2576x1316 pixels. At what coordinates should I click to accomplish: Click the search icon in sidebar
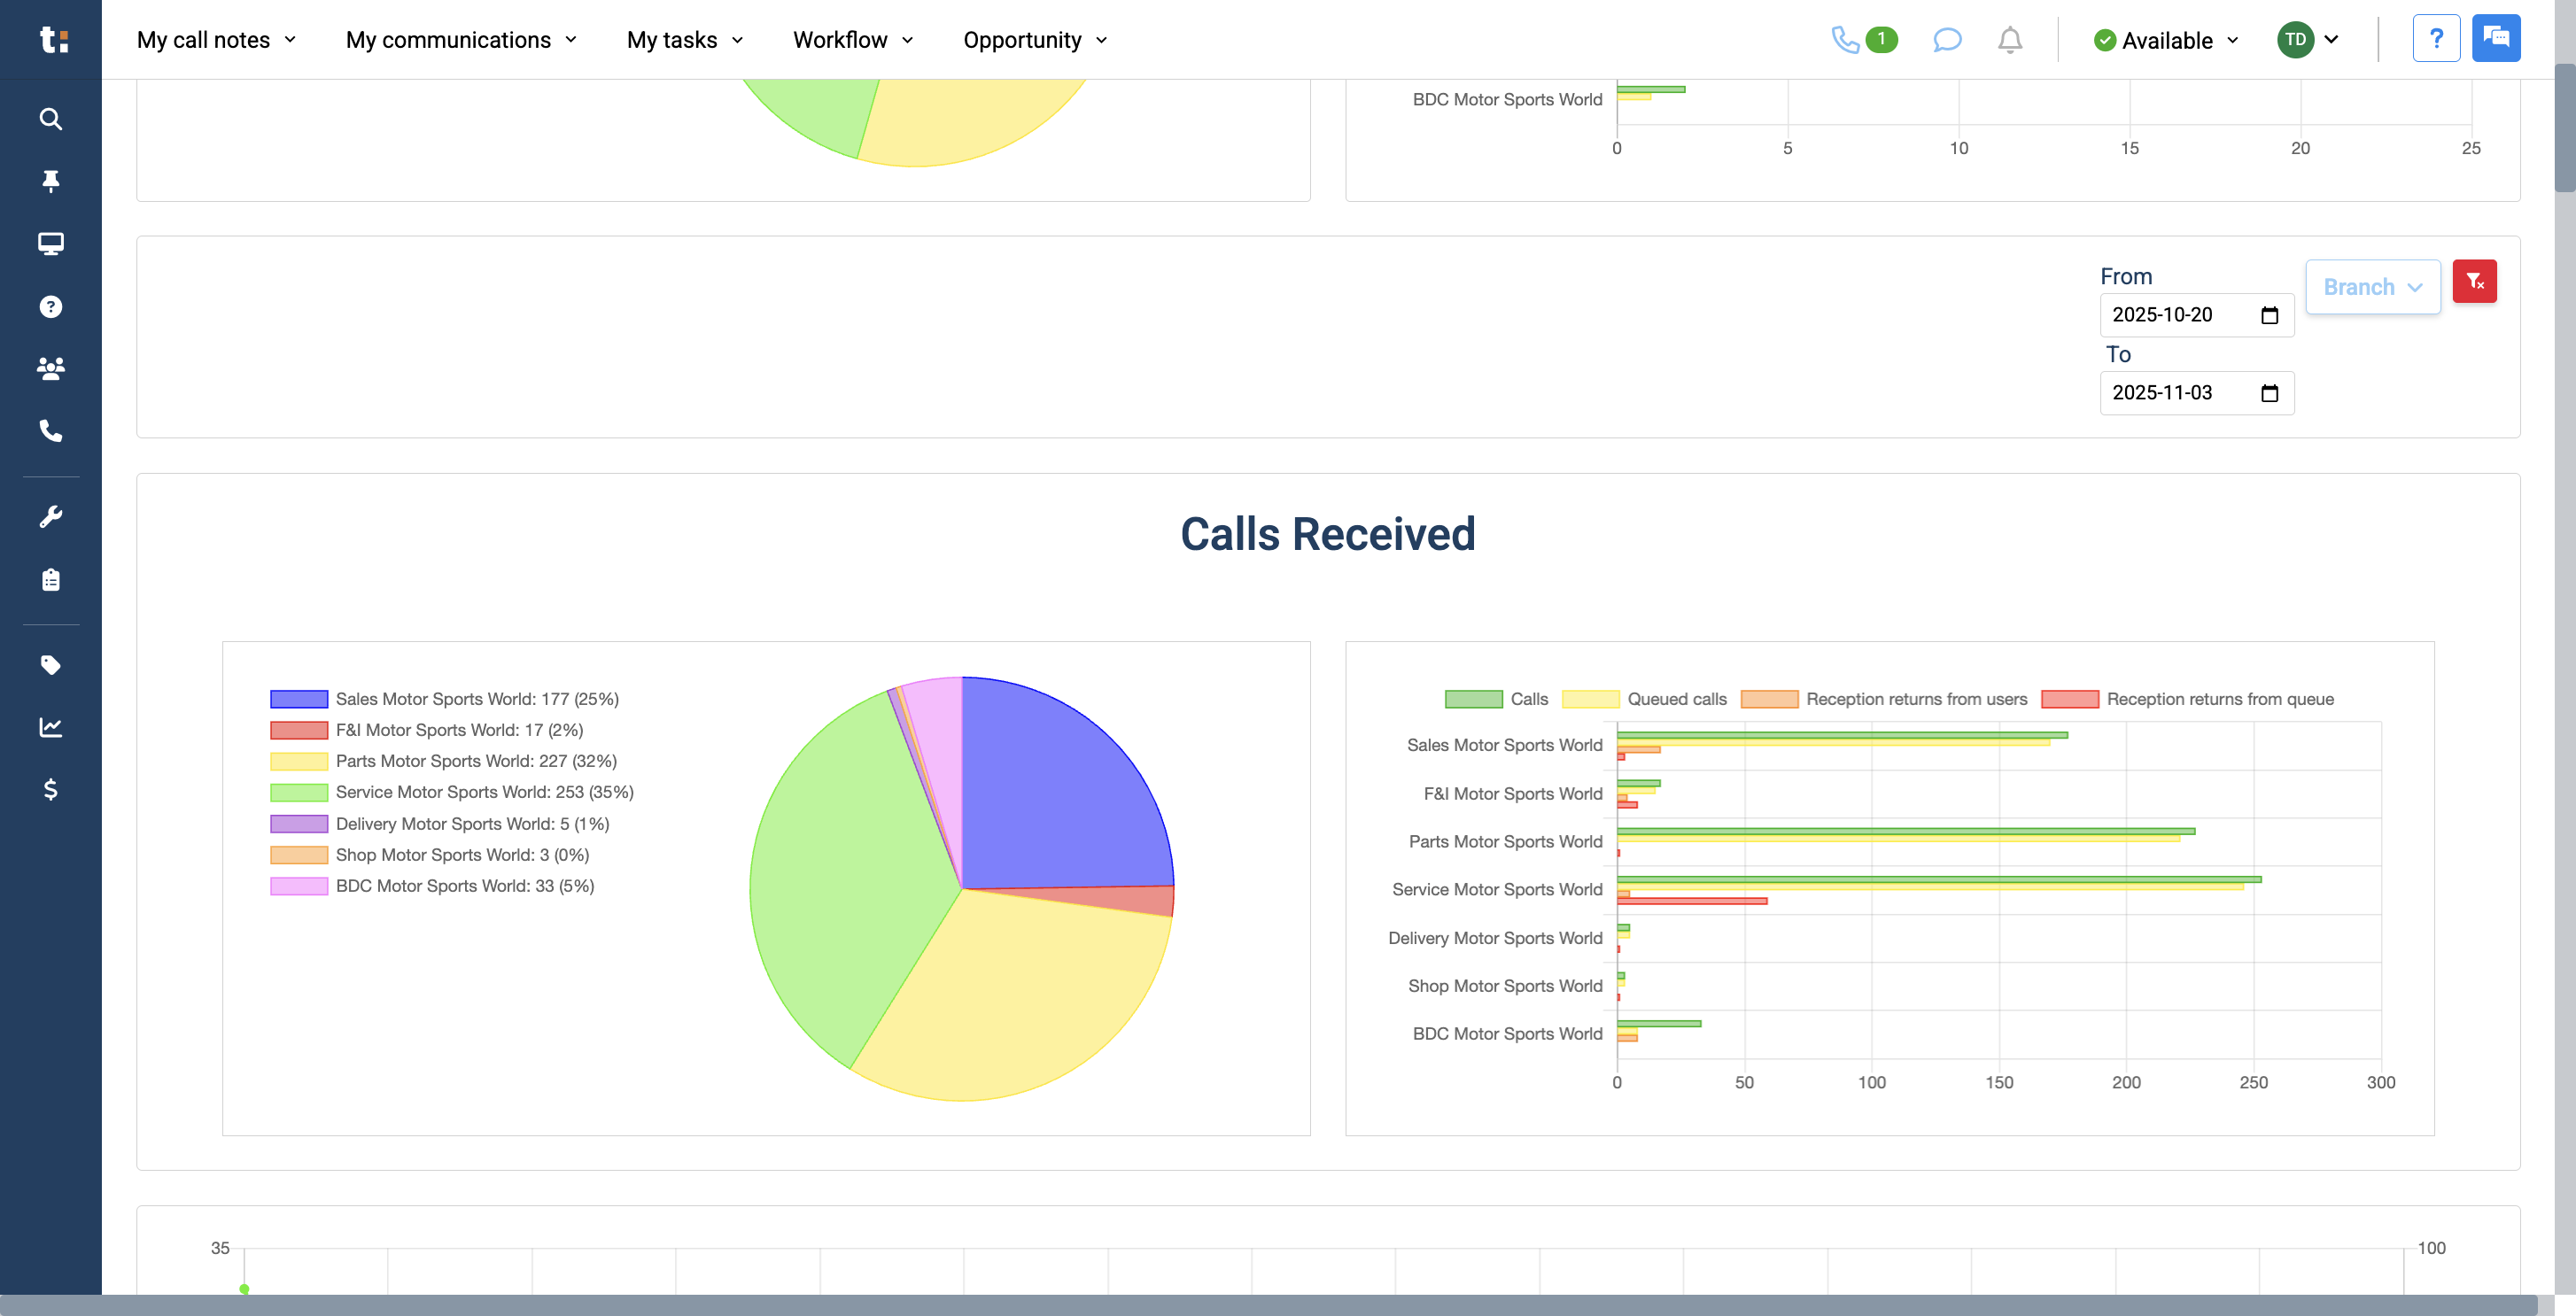50,119
